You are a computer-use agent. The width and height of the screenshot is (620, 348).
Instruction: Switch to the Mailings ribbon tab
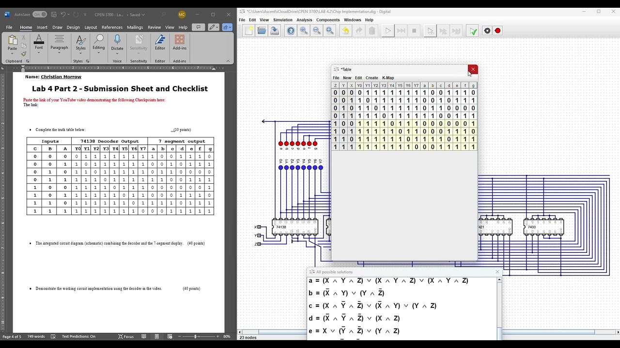click(135, 28)
